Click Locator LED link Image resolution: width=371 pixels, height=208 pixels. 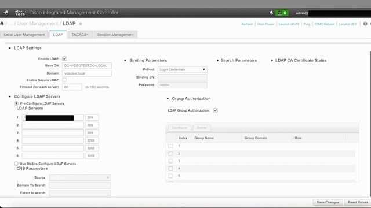coord(348,24)
